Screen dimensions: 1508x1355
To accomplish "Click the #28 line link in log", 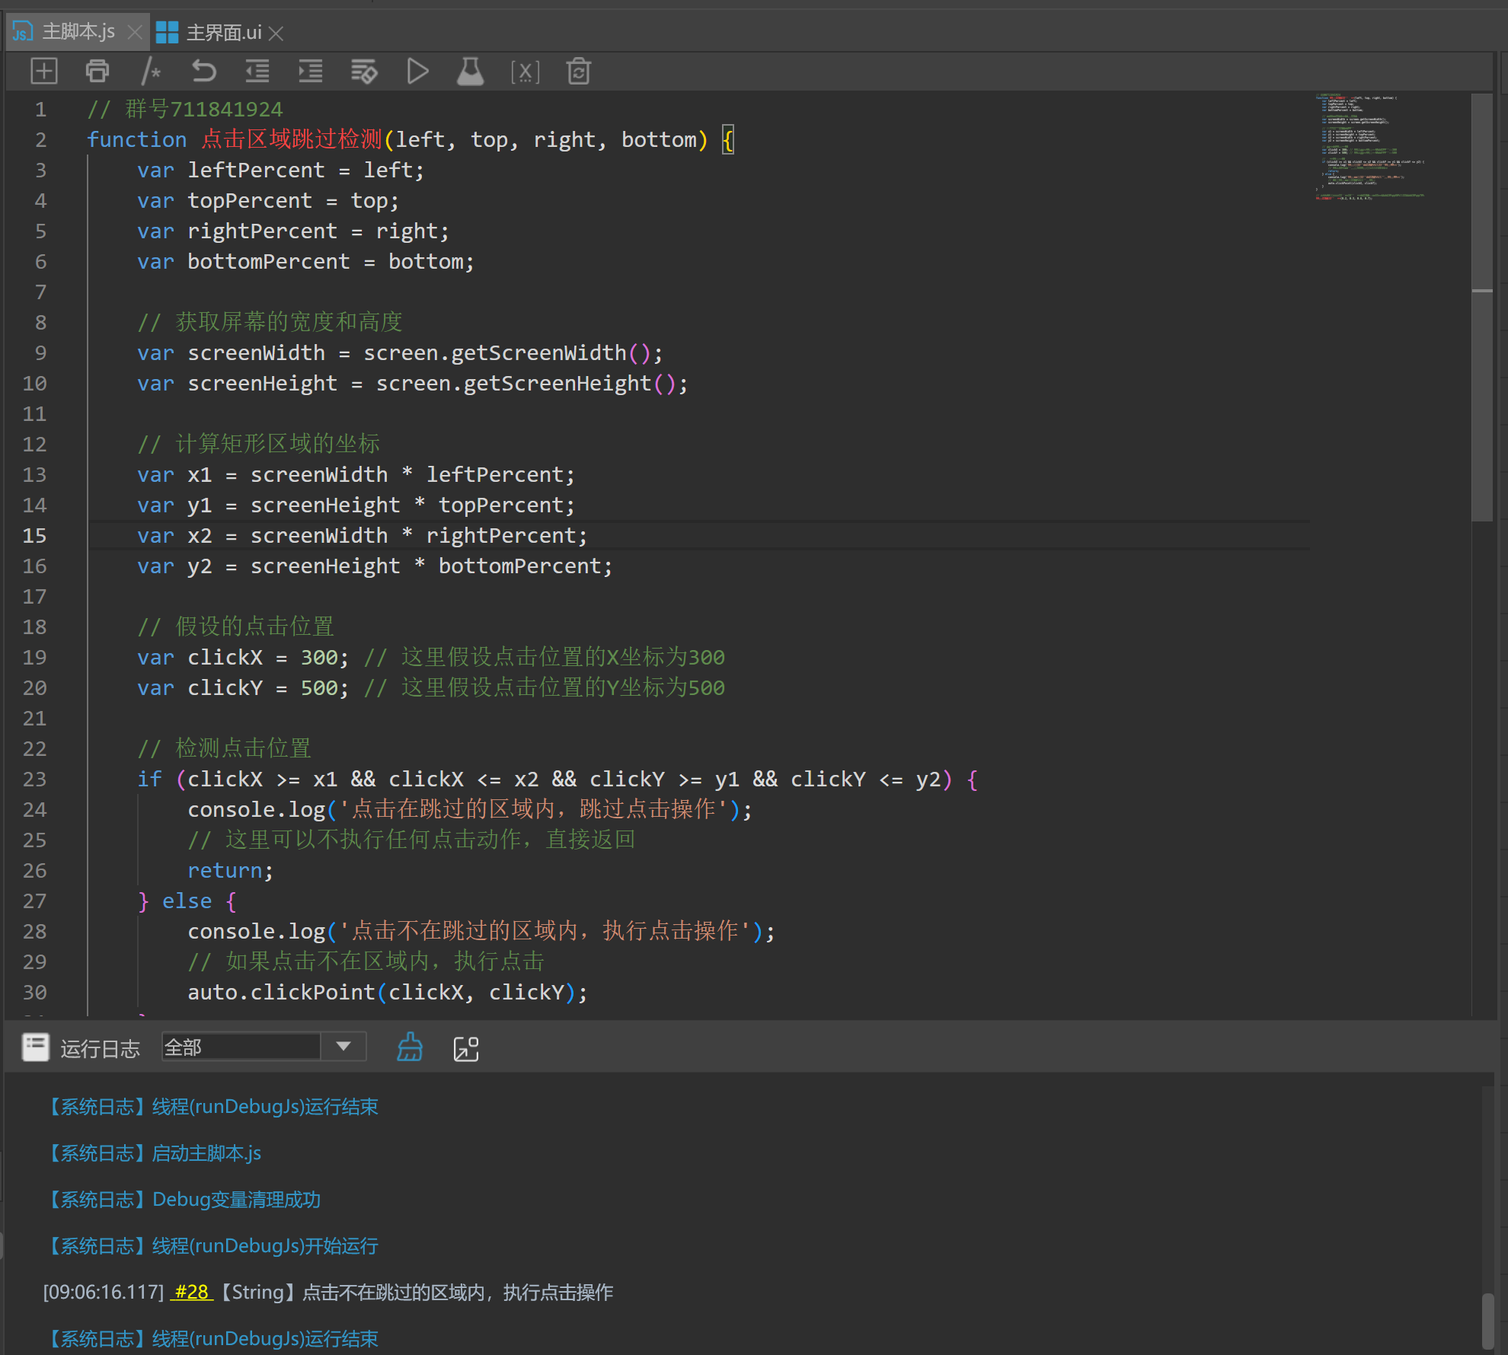I will (192, 1292).
